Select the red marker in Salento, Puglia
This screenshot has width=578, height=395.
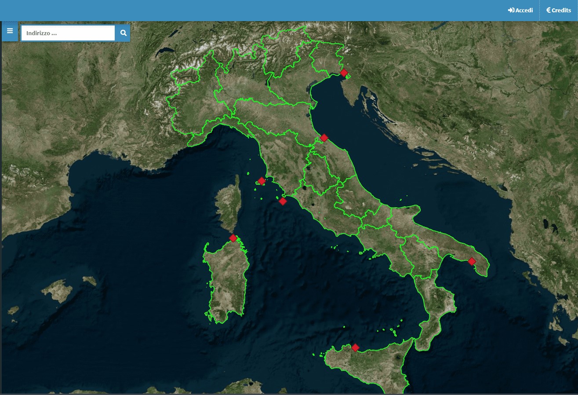click(x=472, y=261)
